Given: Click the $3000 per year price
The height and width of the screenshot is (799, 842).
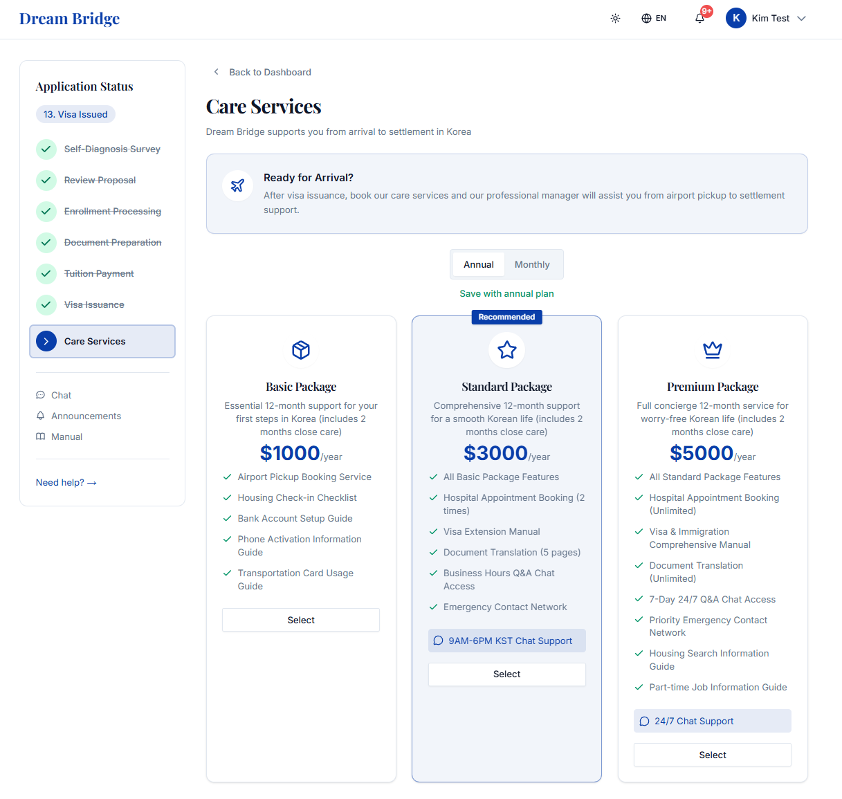Looking at the screenshot, I should pos(507,453).
